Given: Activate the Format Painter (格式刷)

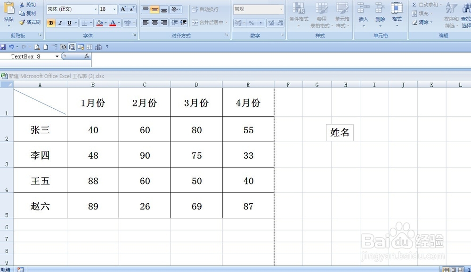Looking at the screenshot, I should click(x=29, y=22).
